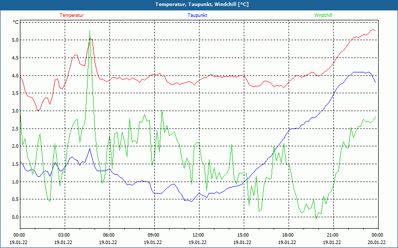Click the chart title Temperatur, Taupunkt, Windchill
Image resolution: width=398 pixels, height=248 pixels.
pyautogui.click(x=202, y=4)
